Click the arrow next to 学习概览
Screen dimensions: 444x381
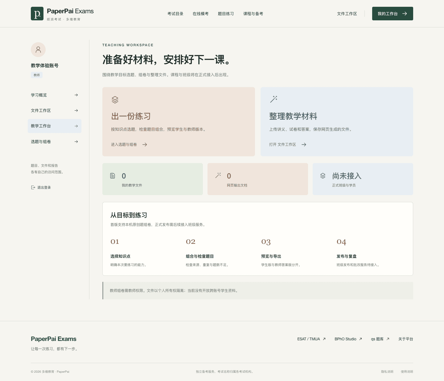pos(76,95)
